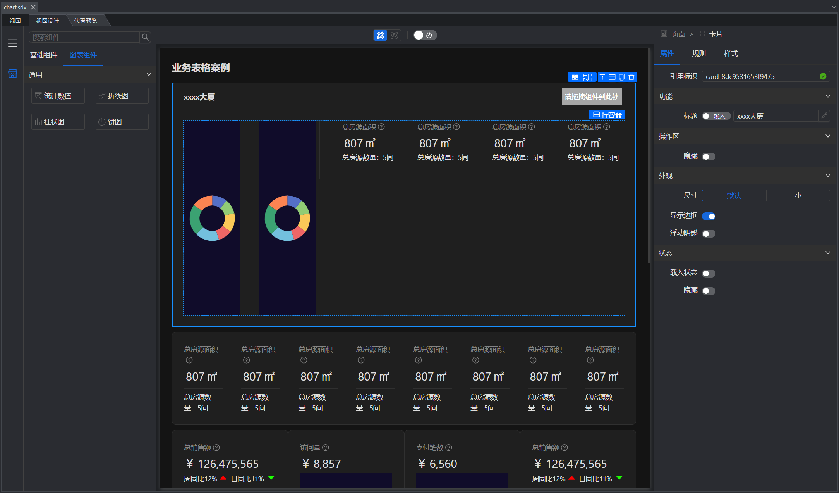Toggle 隐藏 switch under 状态
839x493 pixels.
(x=709, y=291)
